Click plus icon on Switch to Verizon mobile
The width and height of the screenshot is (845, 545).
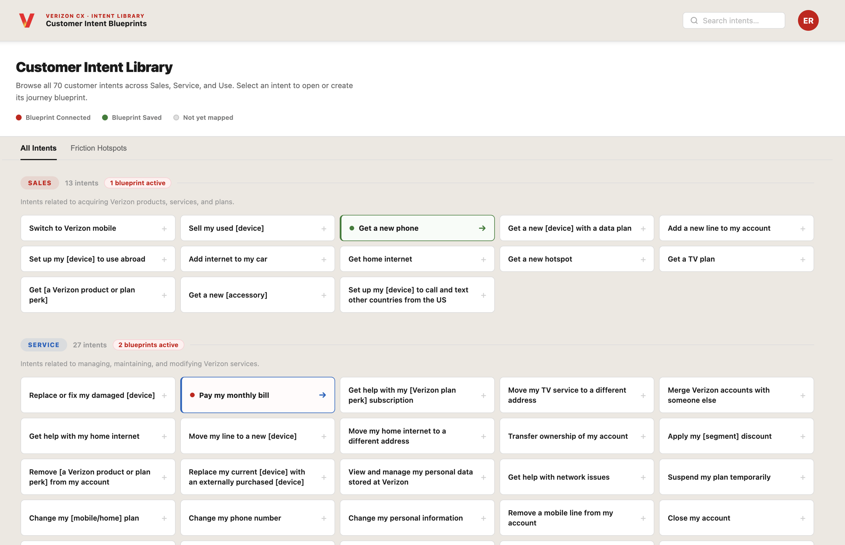(164, 229)
